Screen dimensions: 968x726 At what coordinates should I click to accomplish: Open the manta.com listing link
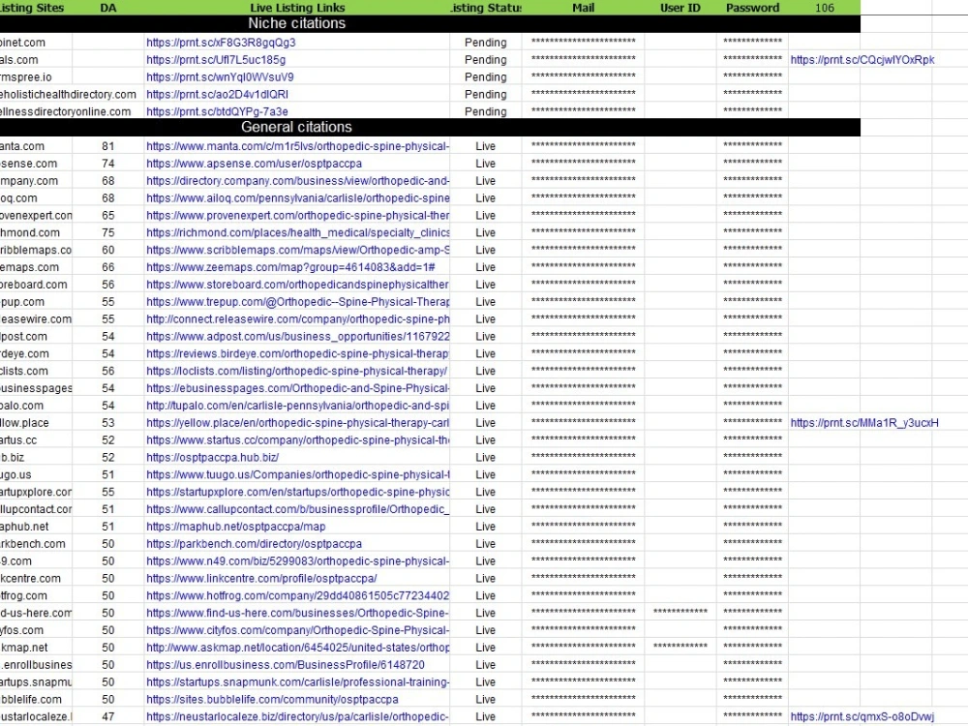click(x=297, y=146)
